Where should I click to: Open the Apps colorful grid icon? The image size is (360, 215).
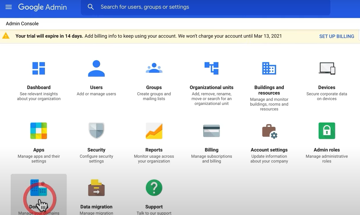tap(39, 131)
